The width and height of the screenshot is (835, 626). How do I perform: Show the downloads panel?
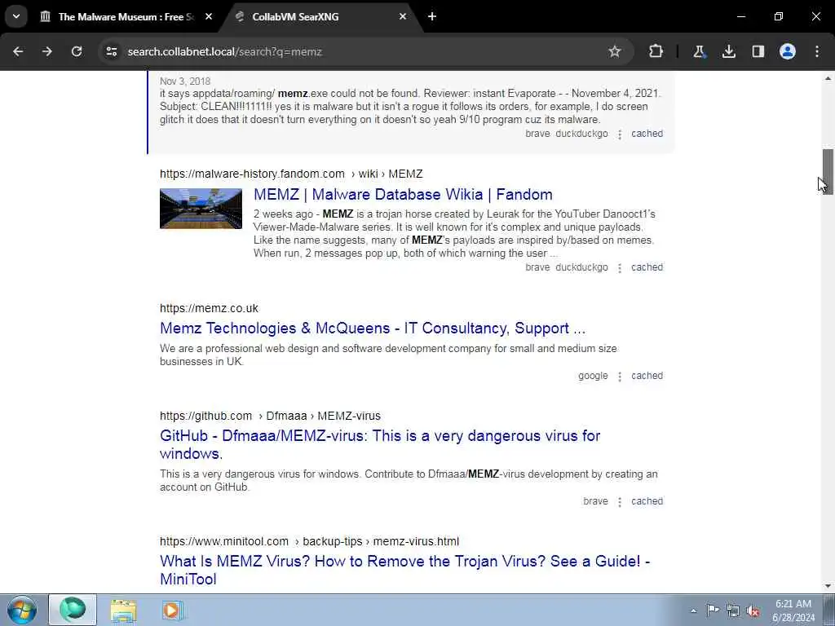[728, 51]
